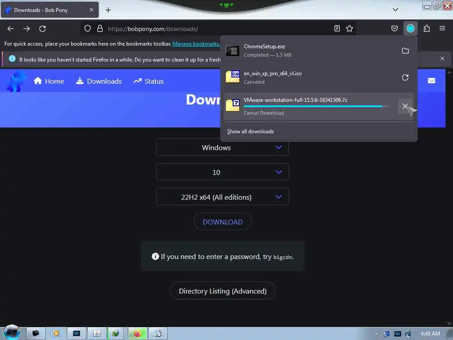The width and height of the screenshot is (453, 340).
Task: Click the DOWNLOAD button
Action: [223, 222]
